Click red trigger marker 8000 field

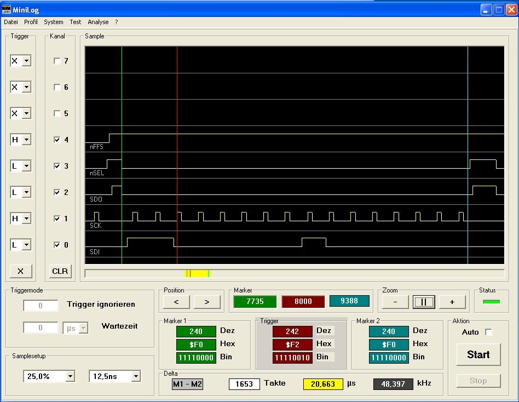[x=303, y=301]
